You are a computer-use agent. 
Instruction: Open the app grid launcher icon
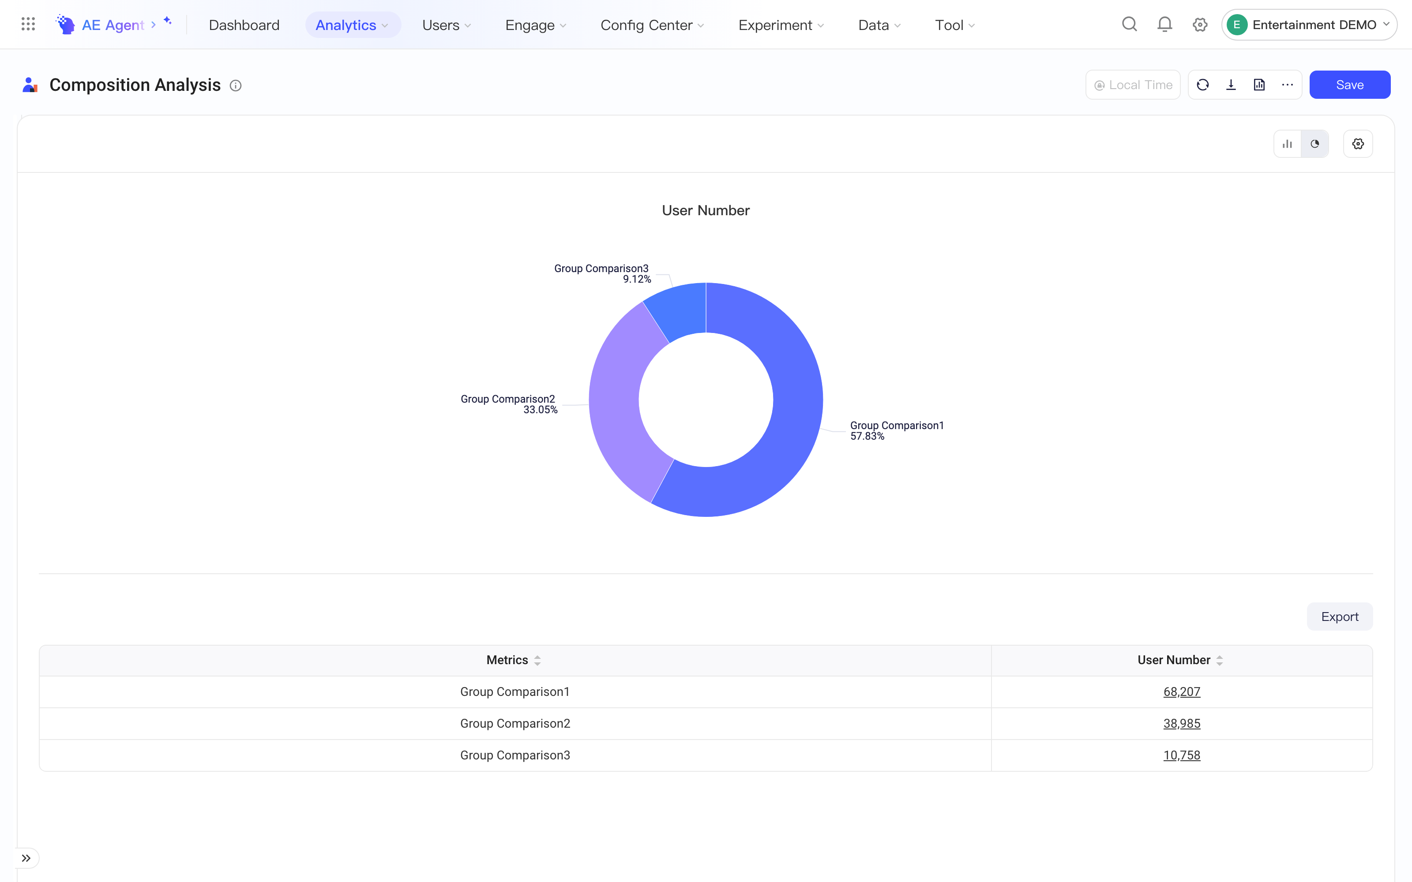28,25
